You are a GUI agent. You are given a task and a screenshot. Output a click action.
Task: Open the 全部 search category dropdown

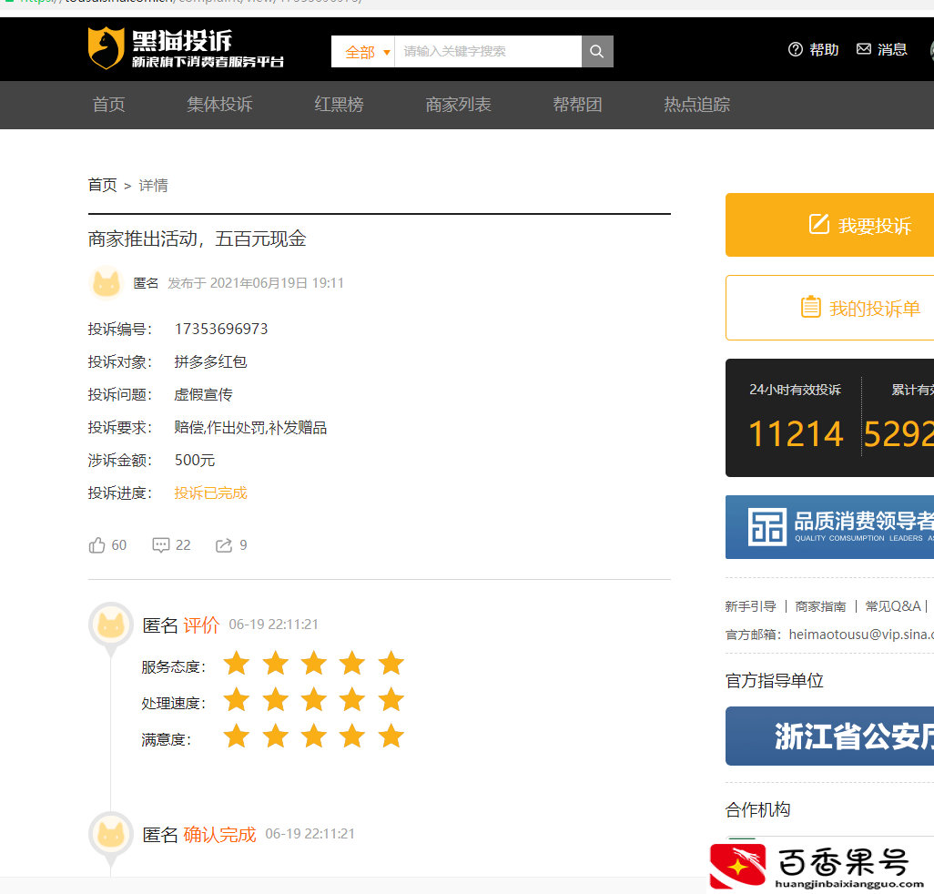click(x=362, y=52)
